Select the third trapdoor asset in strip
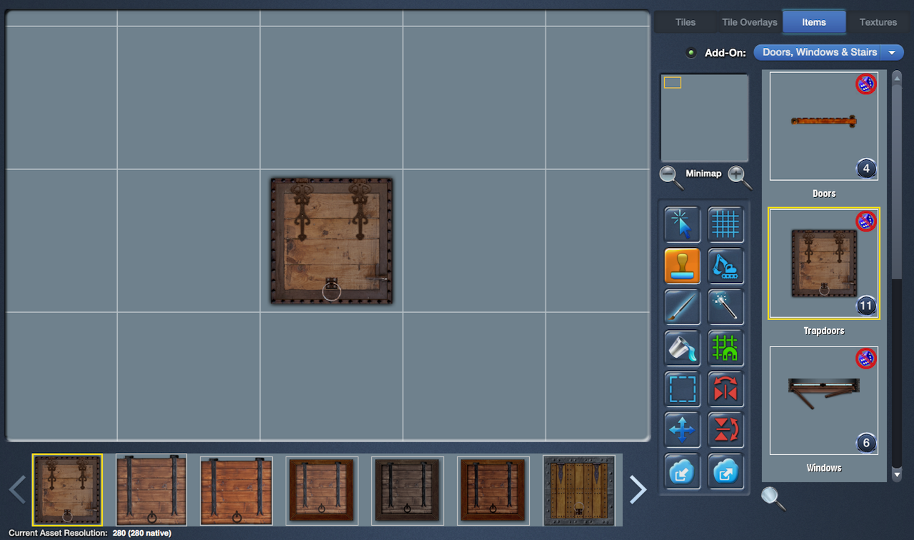914x540 pixels. [236, 490]
